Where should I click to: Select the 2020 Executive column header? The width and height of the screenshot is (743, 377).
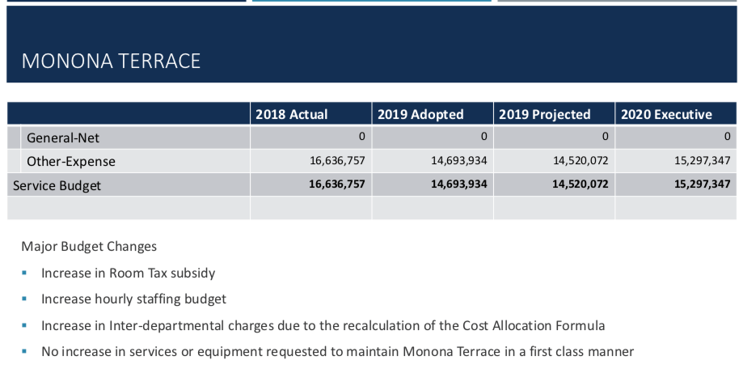click(x=666, y=114)
